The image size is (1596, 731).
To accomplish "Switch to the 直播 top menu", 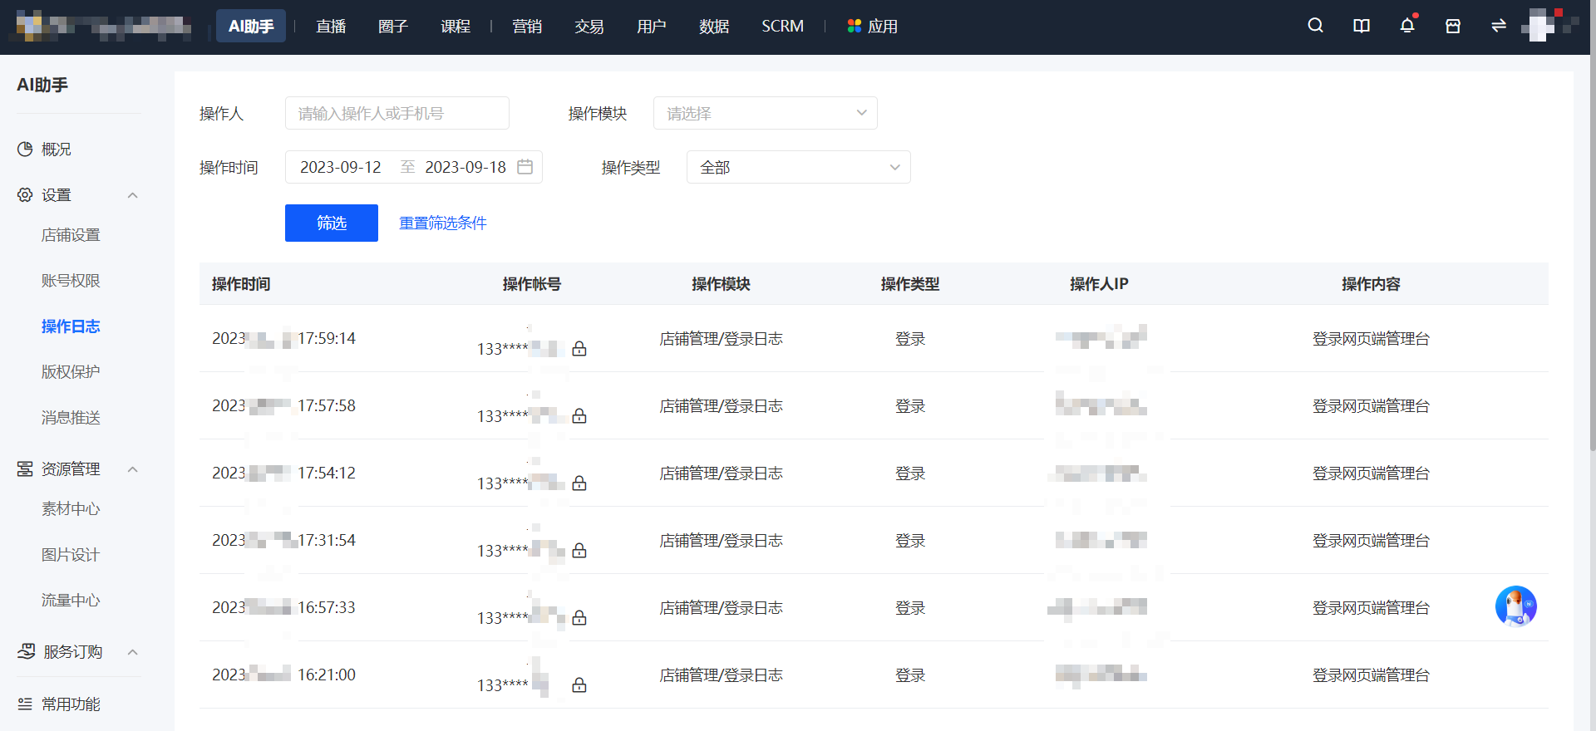I will (331, 27).
